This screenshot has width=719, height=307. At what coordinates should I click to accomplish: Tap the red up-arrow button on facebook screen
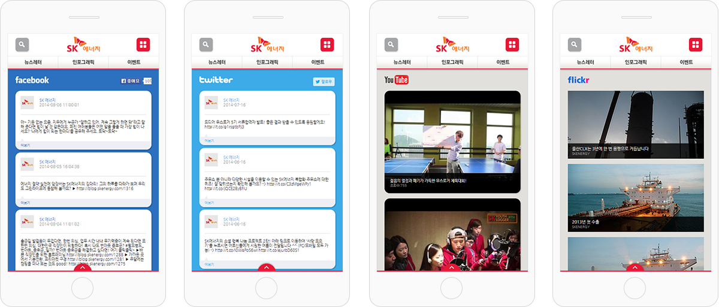click(x=83, y=267)
